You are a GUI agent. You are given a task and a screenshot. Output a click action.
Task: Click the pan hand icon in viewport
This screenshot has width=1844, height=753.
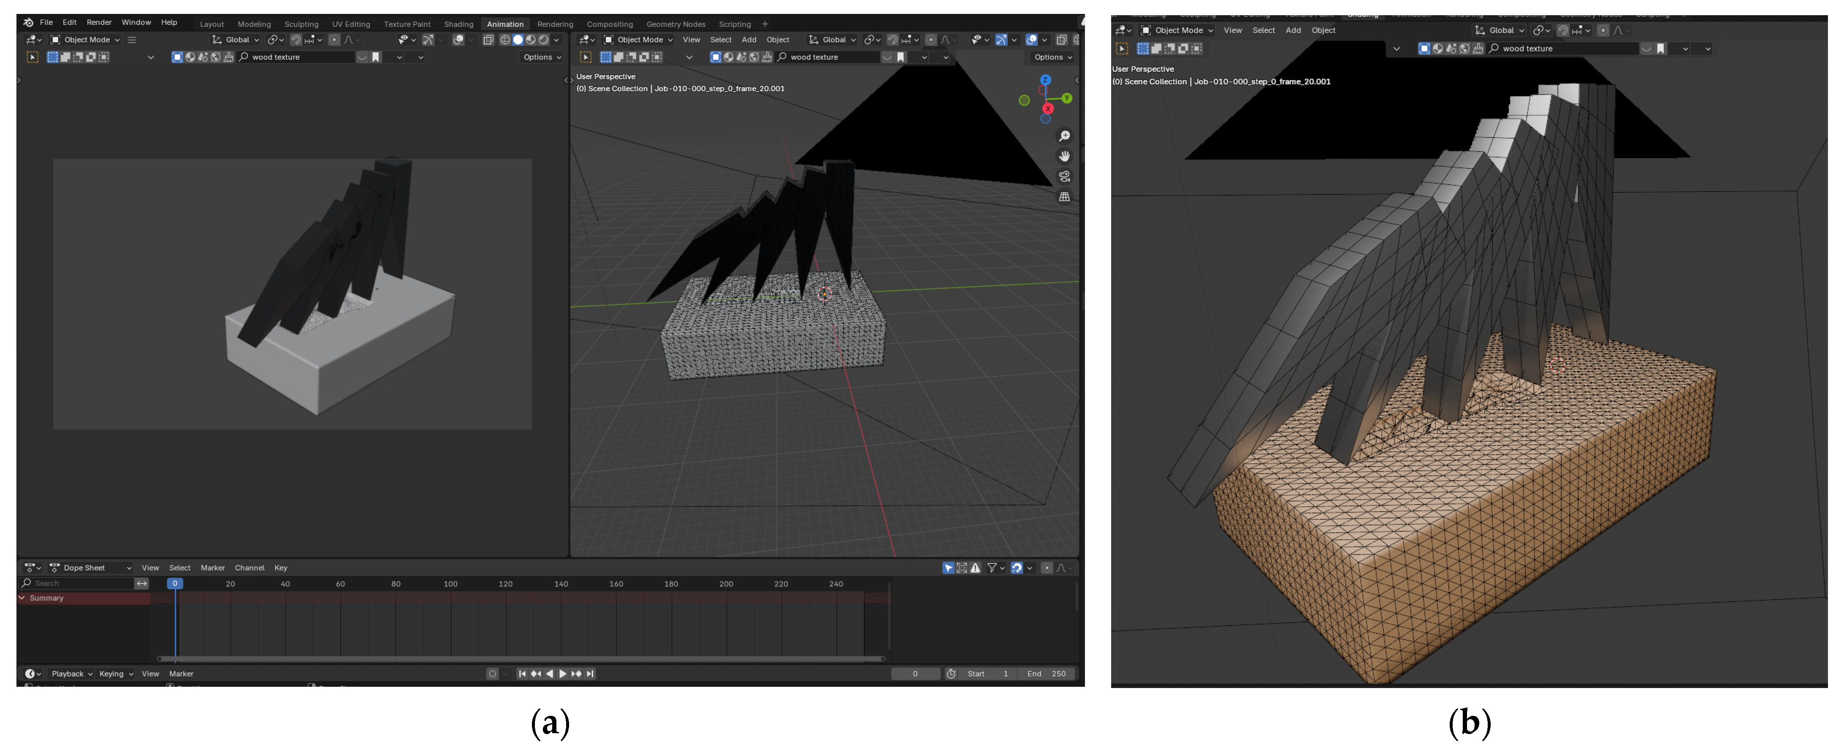click(1064, 156)
